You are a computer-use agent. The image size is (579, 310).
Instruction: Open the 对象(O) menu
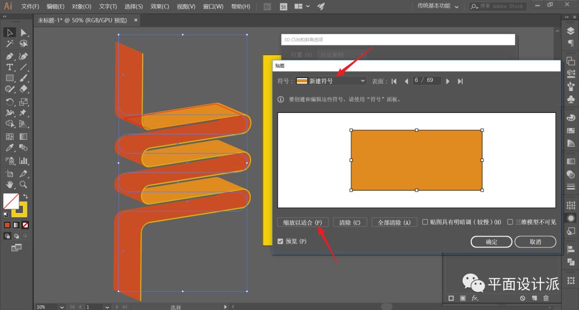[81, 6]
